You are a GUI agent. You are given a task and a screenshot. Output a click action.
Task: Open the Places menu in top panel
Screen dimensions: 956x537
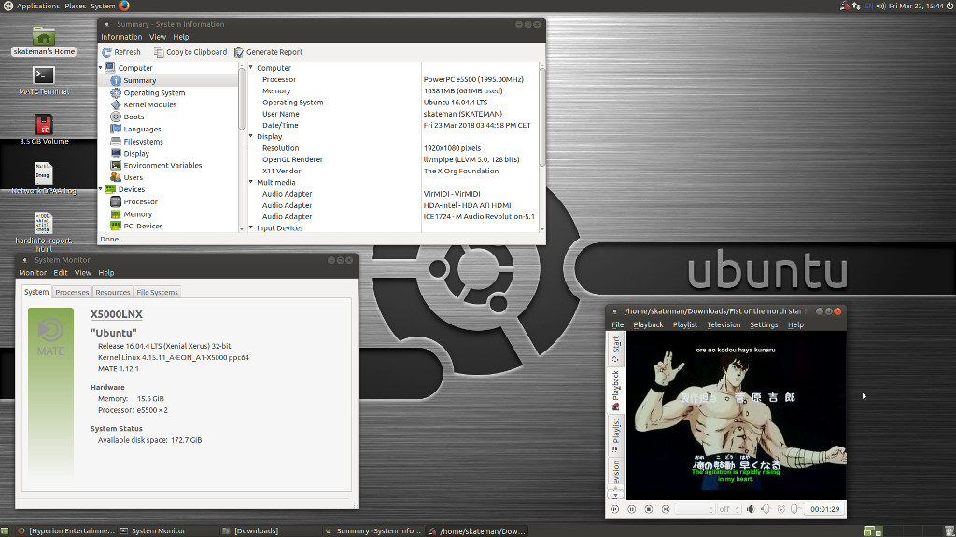click(x=75, y=6)
